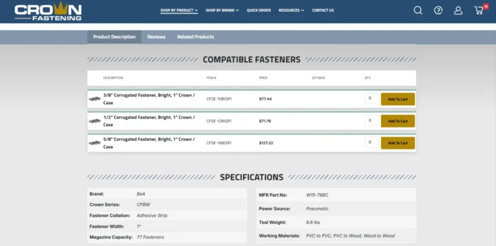The image size is (496, 246).
Task: Open the user account icon
Action: coord(458,10)
